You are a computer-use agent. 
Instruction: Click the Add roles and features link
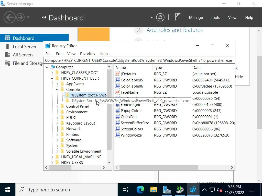174,30
